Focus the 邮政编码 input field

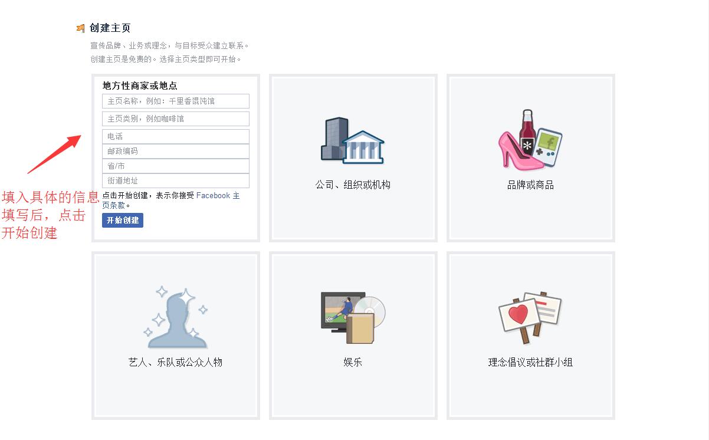tap(176, 151)
